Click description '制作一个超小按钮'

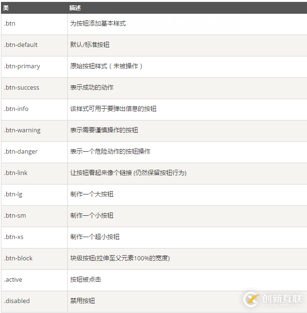(x=95, y=237)
